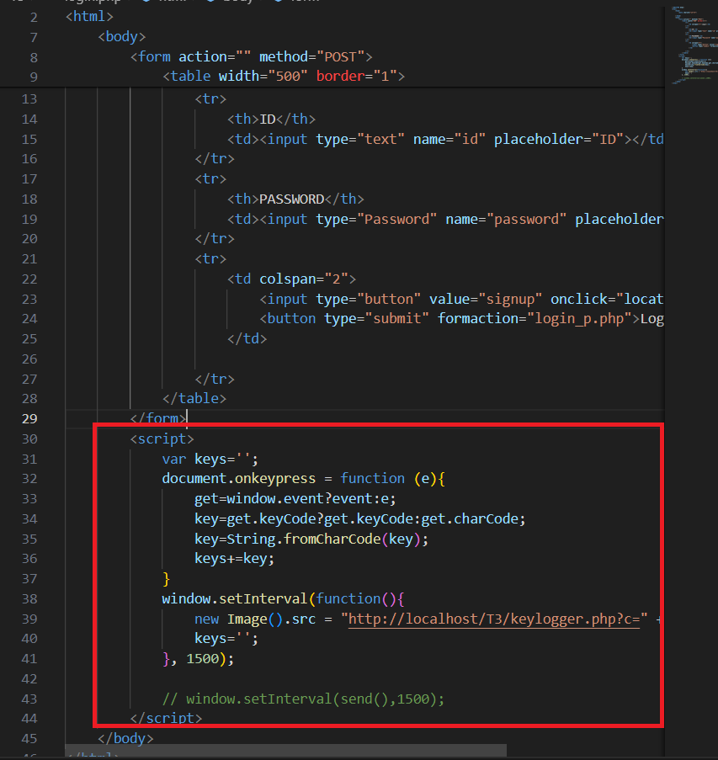Click line number 45 in gutter
This screenshot has height=760, width=718.
coord(29,739)
